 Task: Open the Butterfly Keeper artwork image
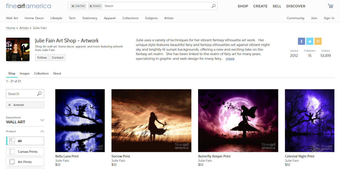[x=238, y=121]
